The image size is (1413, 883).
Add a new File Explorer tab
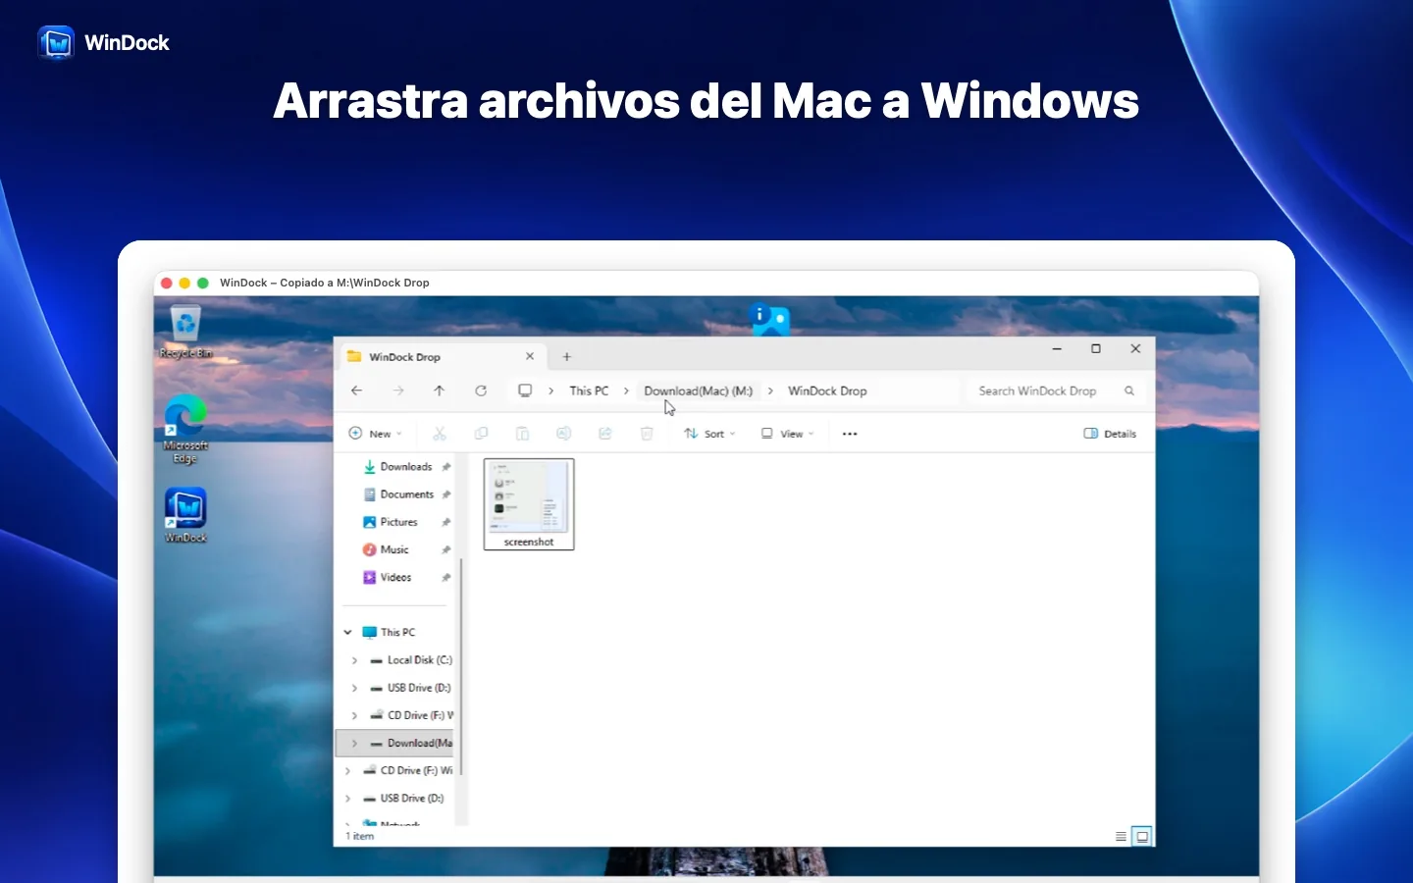[x=566, y=357]
